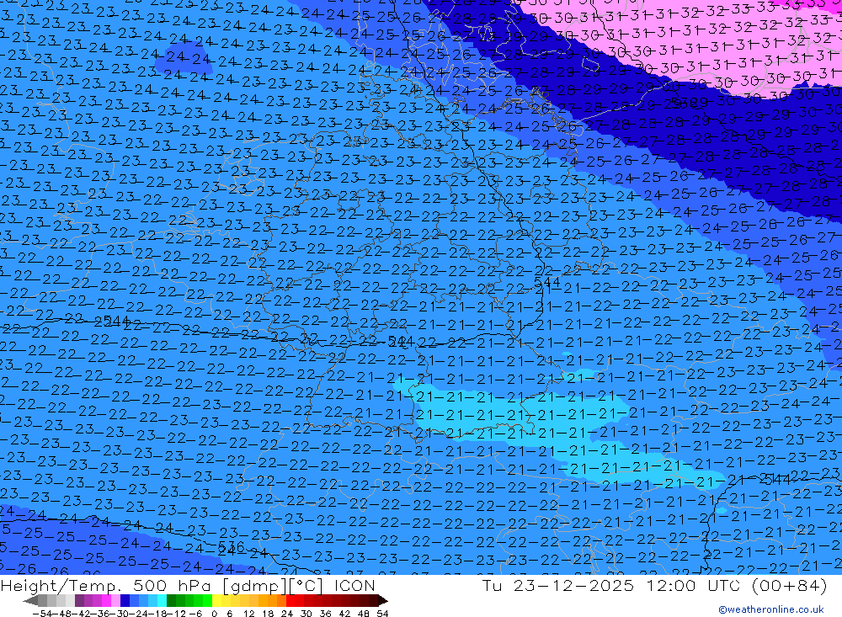The width and height of the screenshot is (842, 617).
Task: Click the 'Tu 23-12-2025 12:00 UTC' timestamp
Action: point(611,585)
